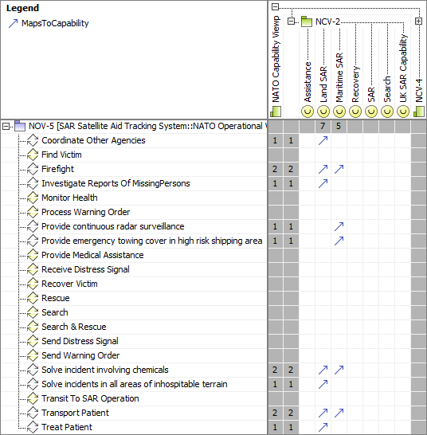The image size is (427, 435).
Task: Collapse the NOV-5 package row
Action: pos(6,127)
